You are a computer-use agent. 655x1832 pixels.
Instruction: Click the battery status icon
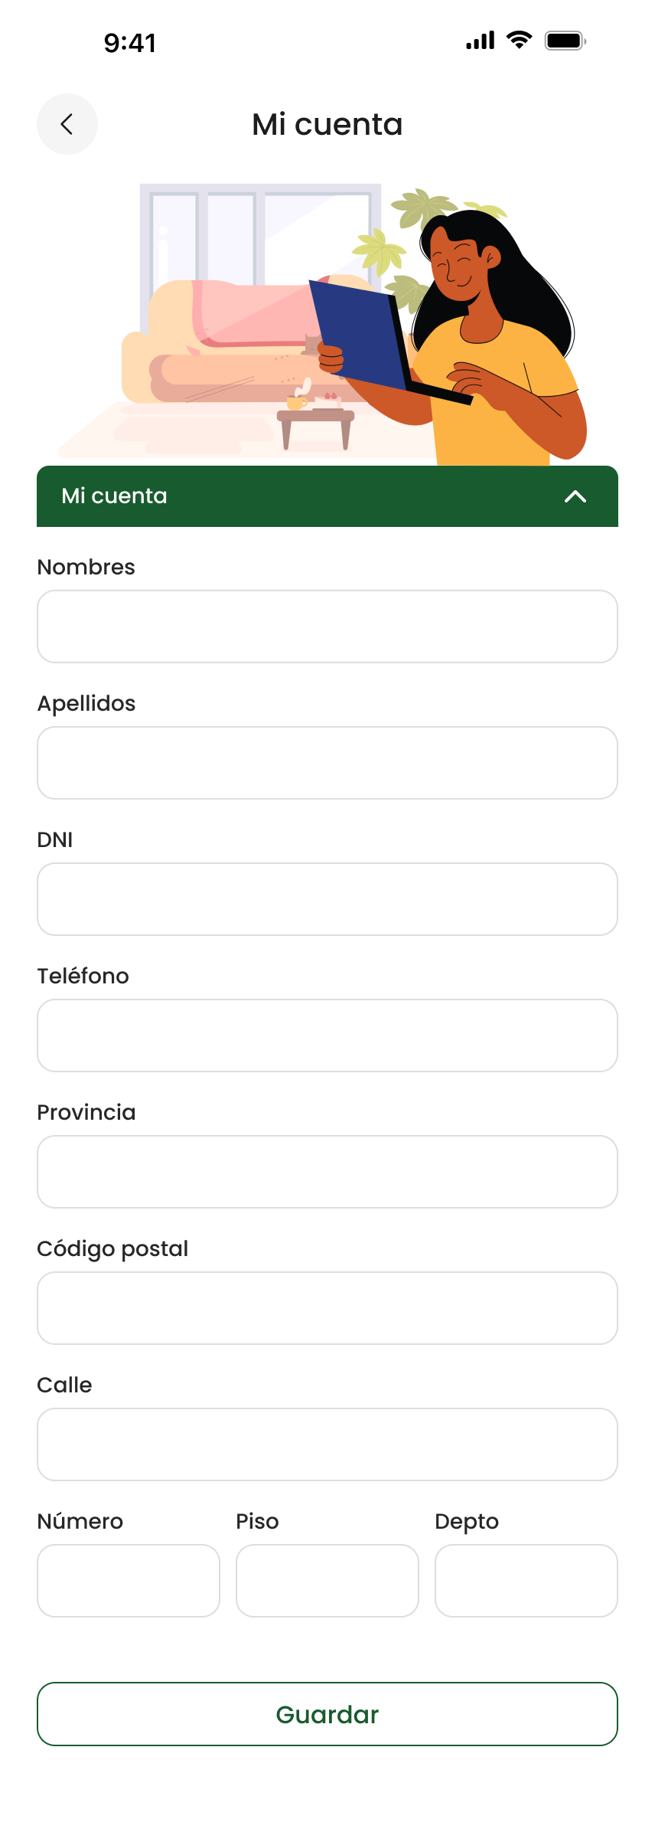(565, 41)
